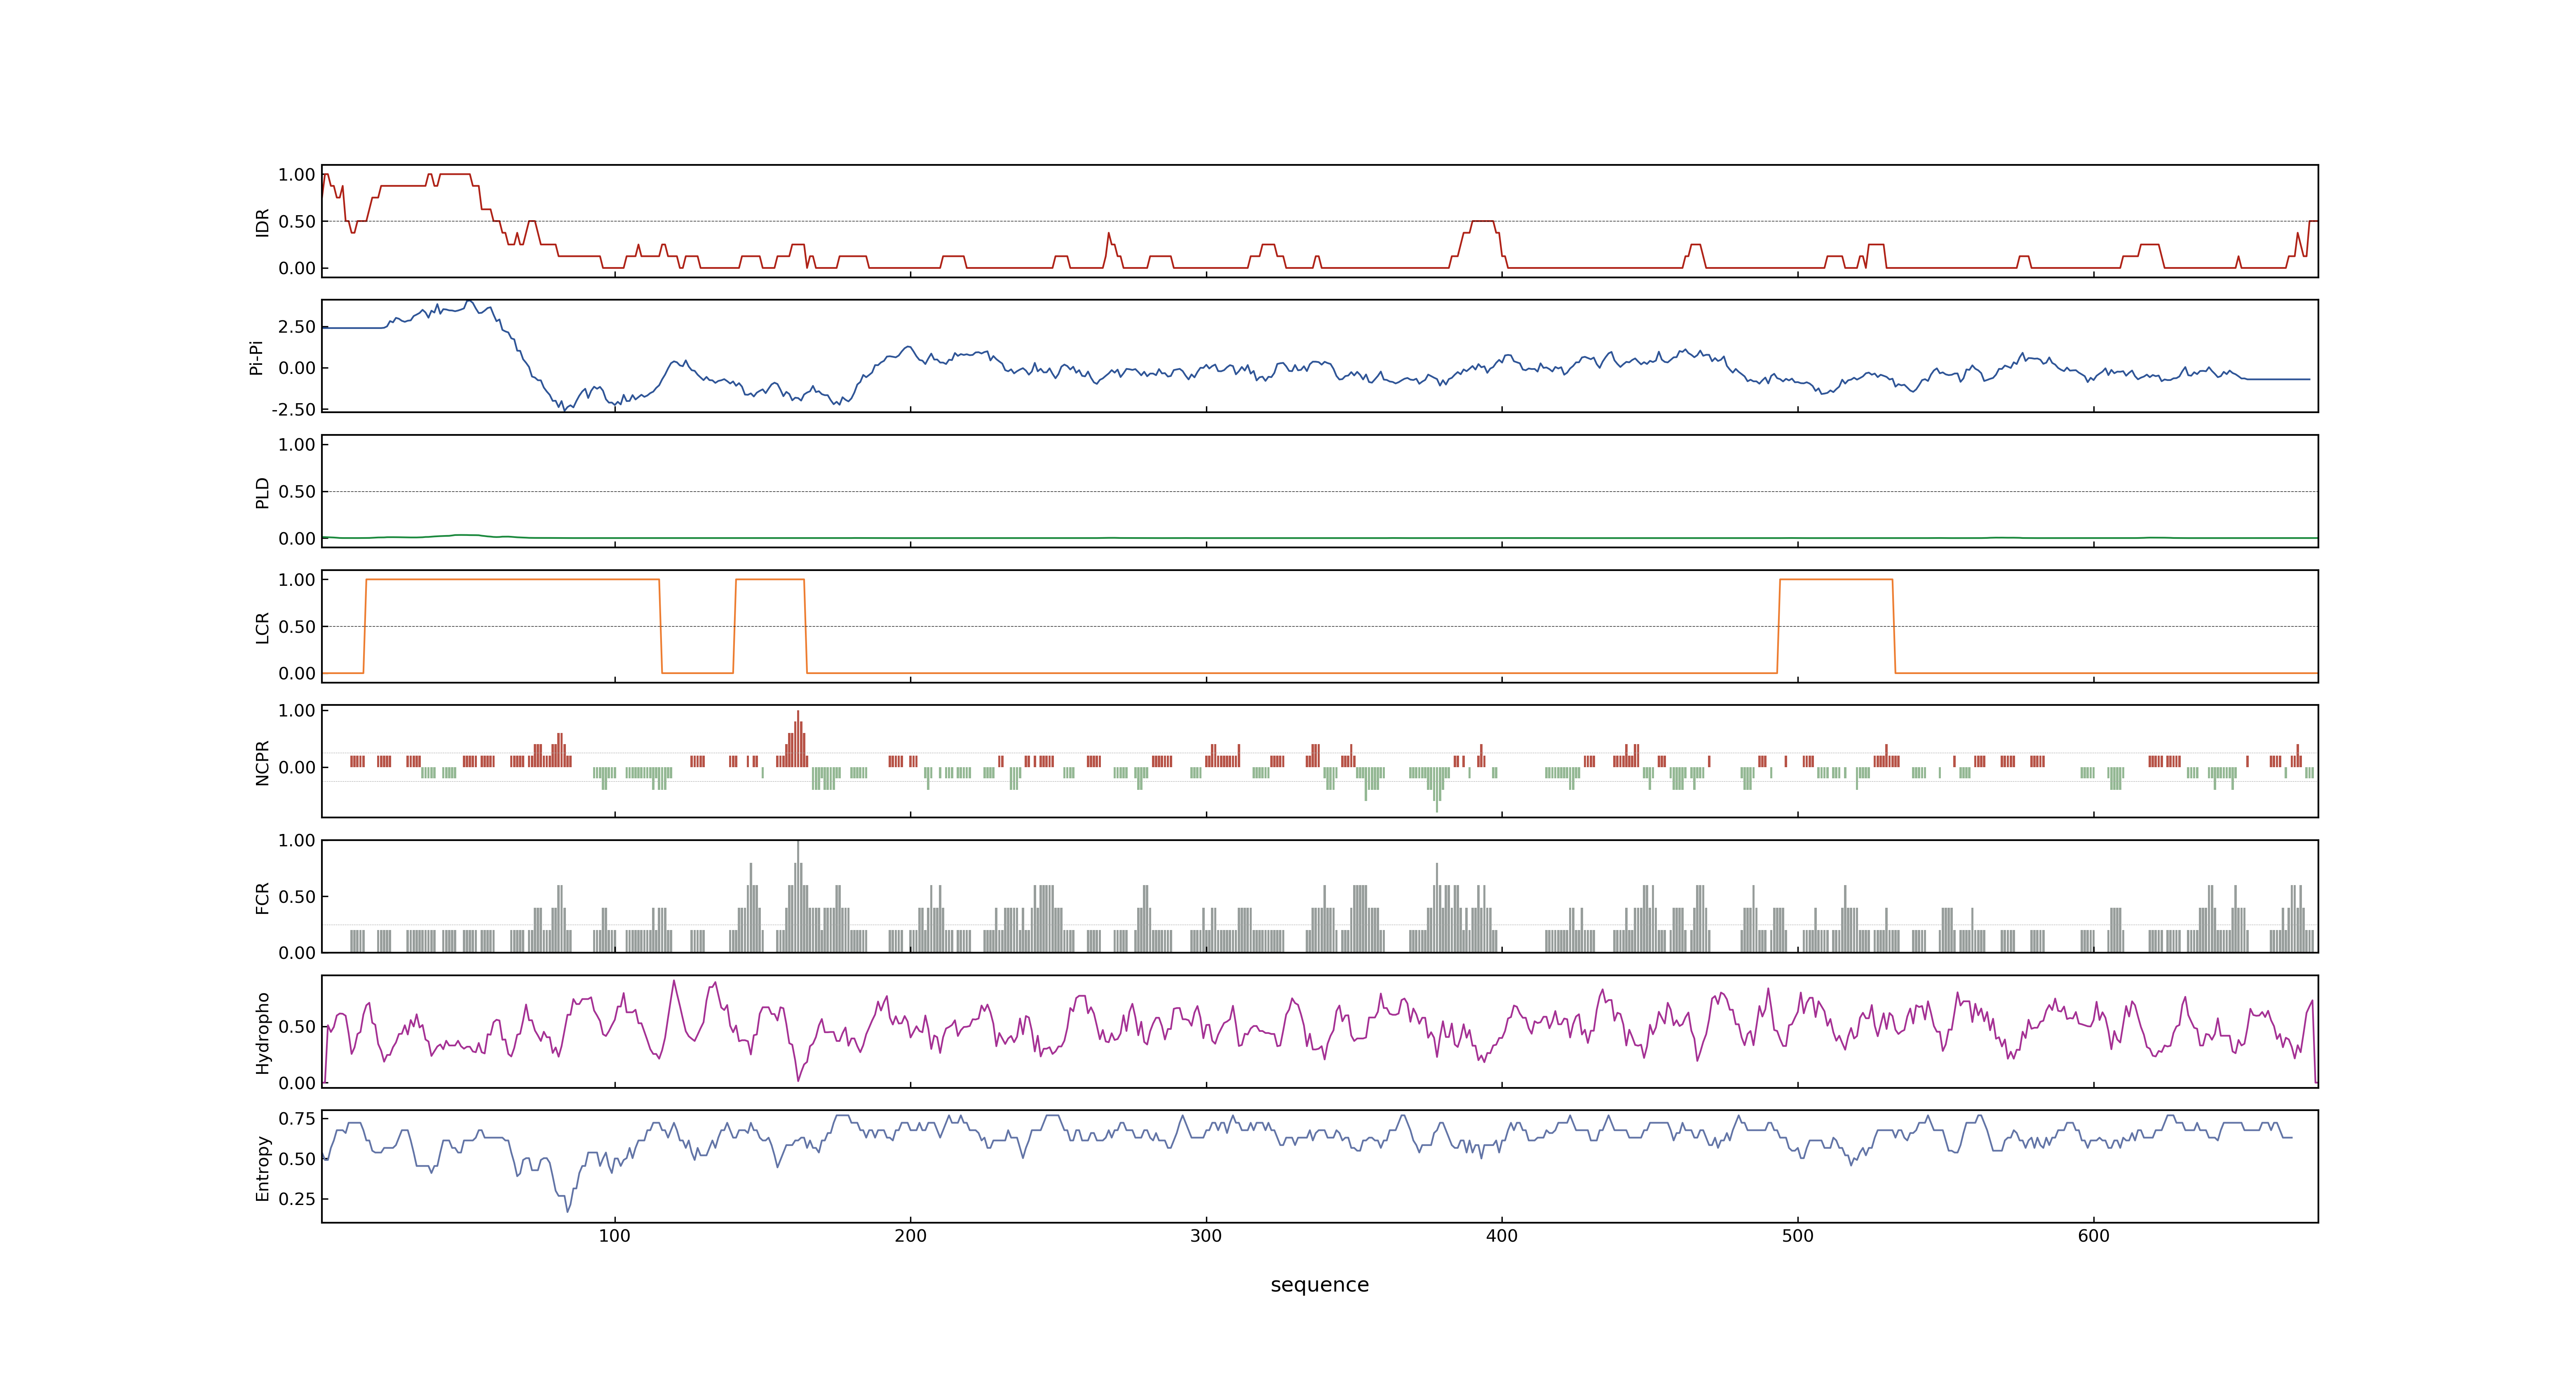Click the 0.00 tick on NCPR axis
Image resolution: width=2576 pixels, height=1374 pixels.
pos(297,768)
